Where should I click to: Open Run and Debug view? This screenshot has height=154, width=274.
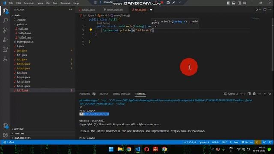click(5, 40)
